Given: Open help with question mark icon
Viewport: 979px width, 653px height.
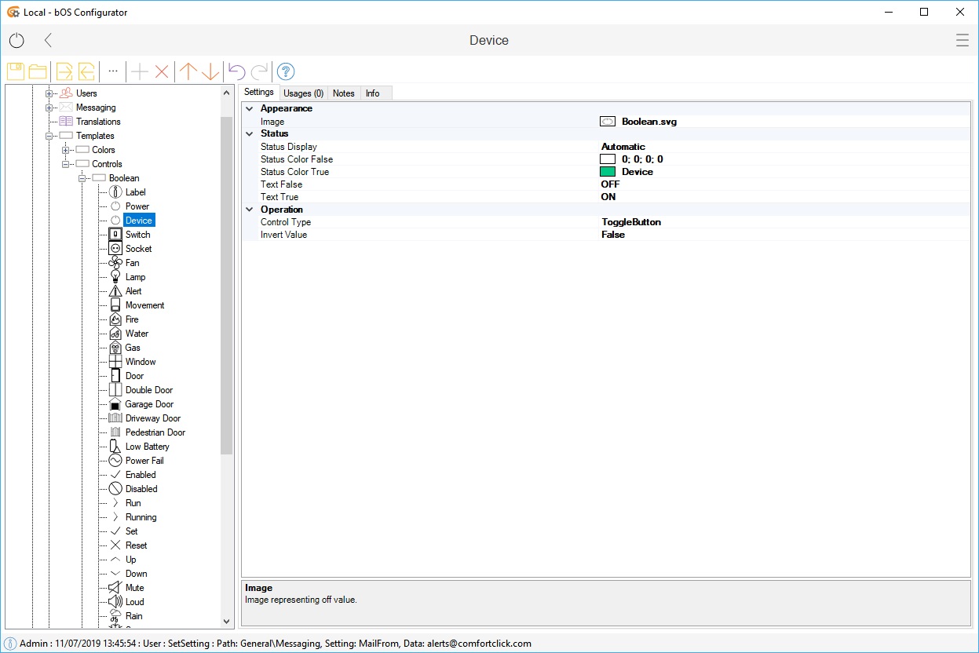Looking at the screenshot, I should click(286, 71).
